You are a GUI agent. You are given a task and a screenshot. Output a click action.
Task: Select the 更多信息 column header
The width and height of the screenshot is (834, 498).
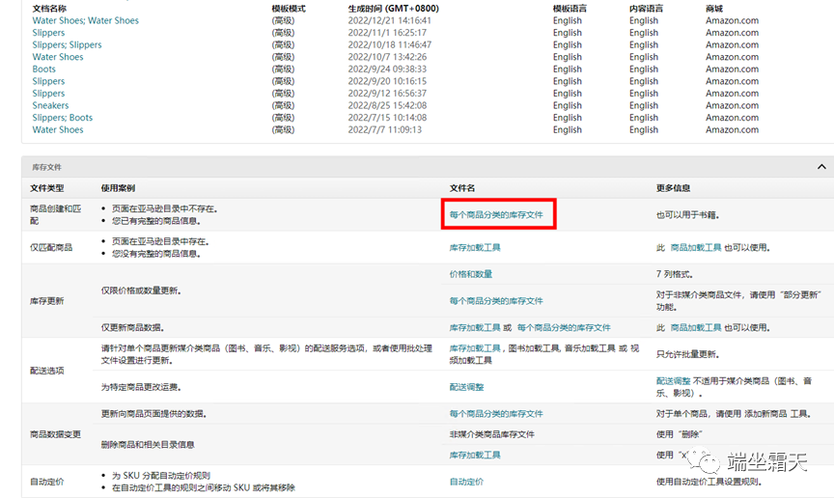pos(674,188)
